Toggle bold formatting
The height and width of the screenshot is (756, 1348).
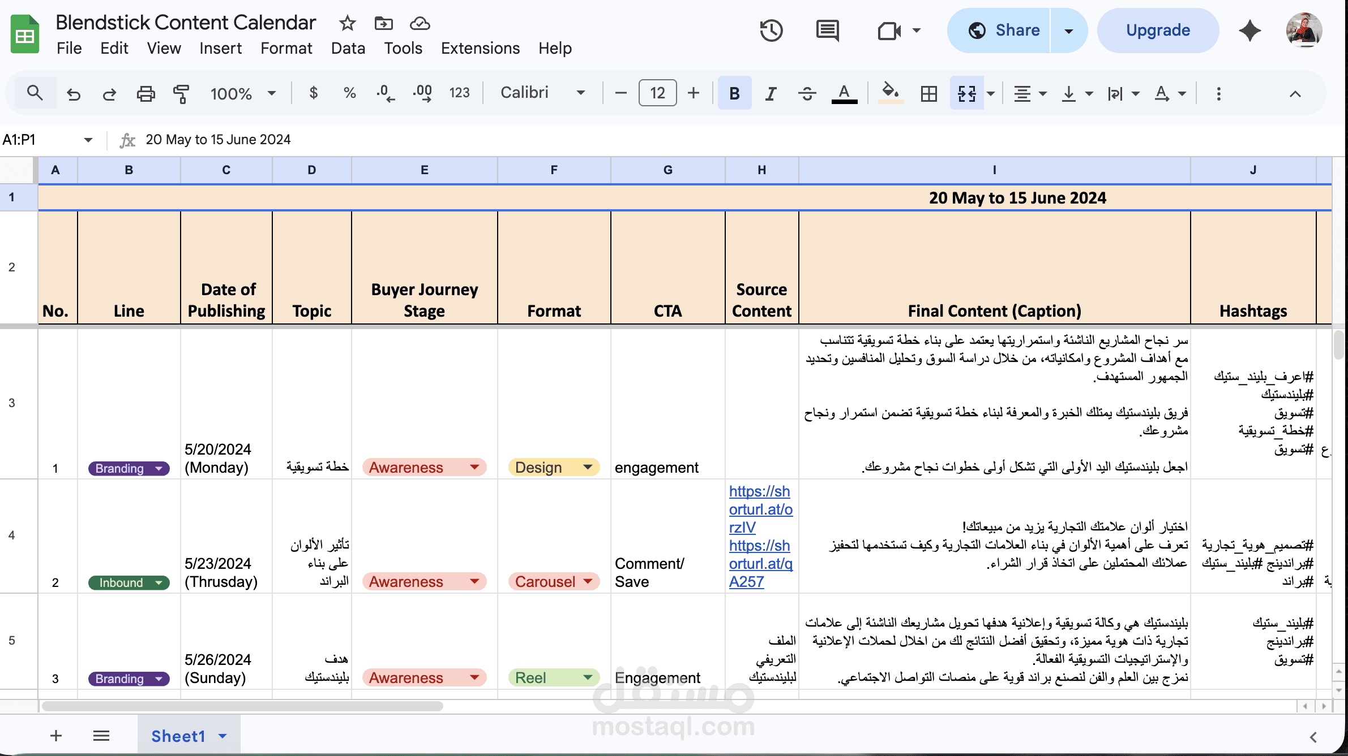tap(734, 93)
